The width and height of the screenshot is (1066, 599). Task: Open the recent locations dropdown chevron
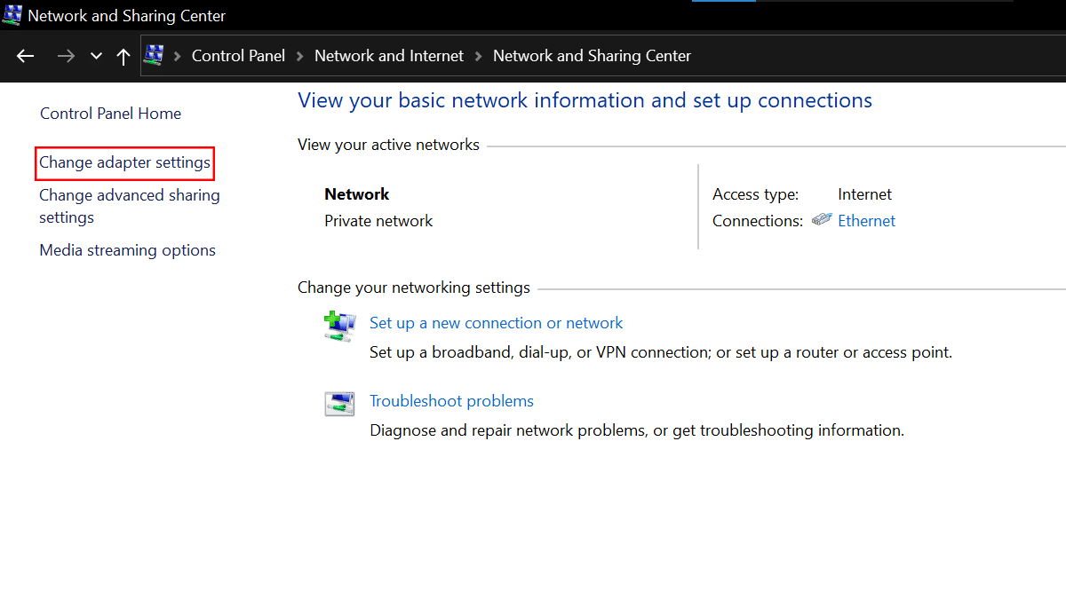(96, 56)
